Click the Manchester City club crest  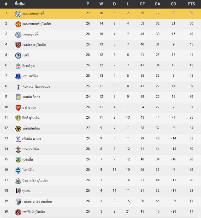18,14
